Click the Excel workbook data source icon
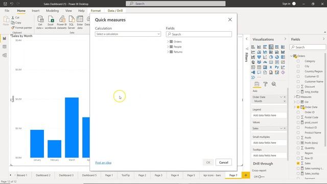Screen dimensions: 327x184 tap(51, 22)
